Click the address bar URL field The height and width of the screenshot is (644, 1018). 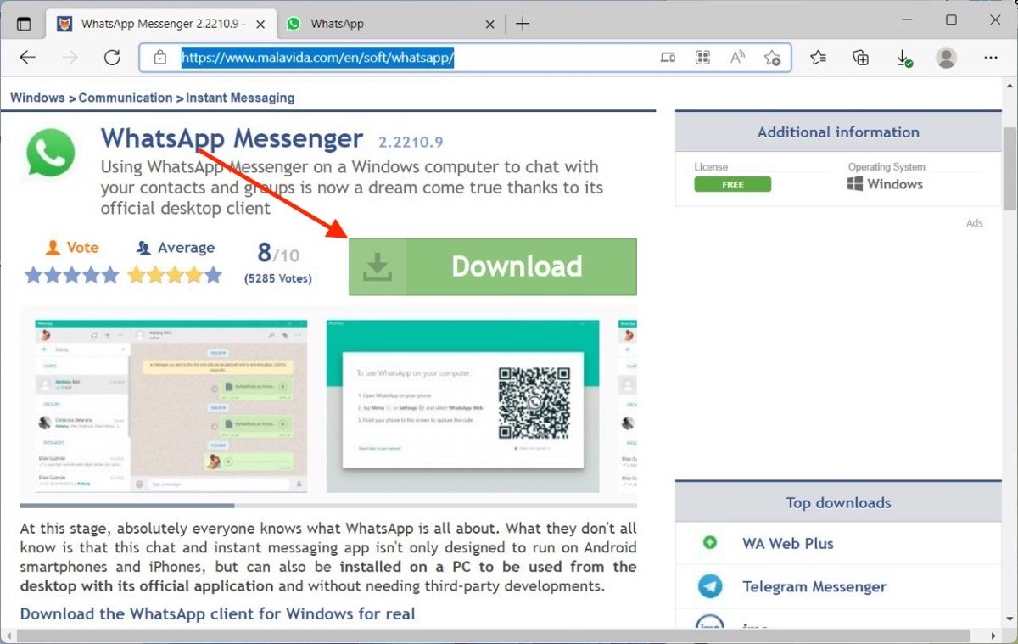click(x=466, y=58)
